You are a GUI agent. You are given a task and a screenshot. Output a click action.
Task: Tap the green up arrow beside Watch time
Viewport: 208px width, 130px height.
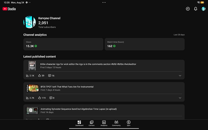point(114,46)
